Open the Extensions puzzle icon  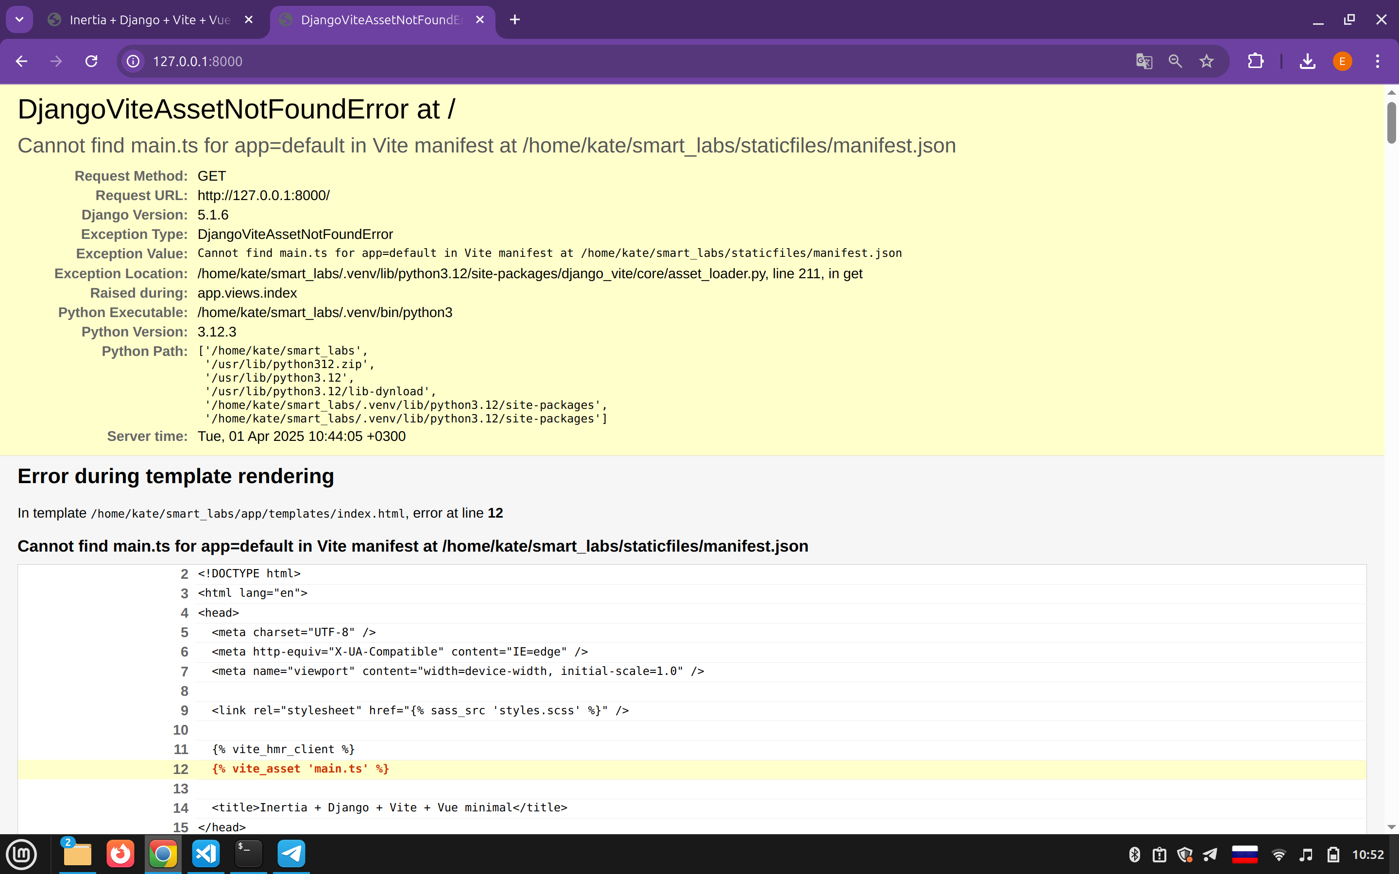[1256, 61]
